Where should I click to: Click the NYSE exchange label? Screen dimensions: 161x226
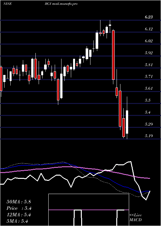[7, 4]
